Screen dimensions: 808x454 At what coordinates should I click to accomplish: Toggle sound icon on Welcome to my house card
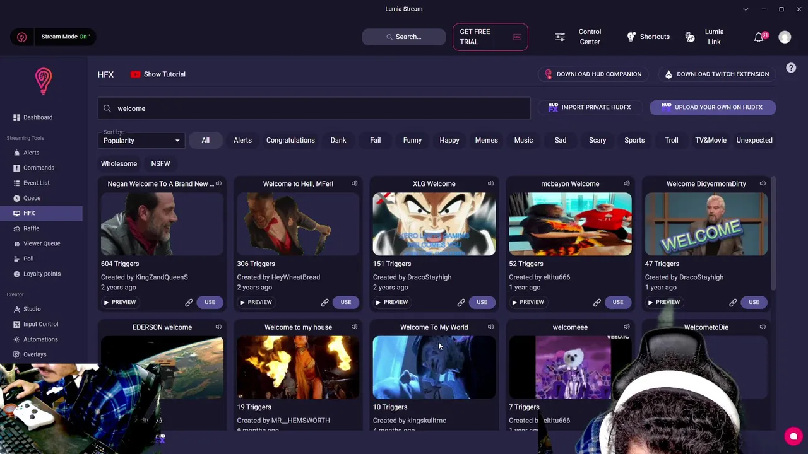coord(354,327)
